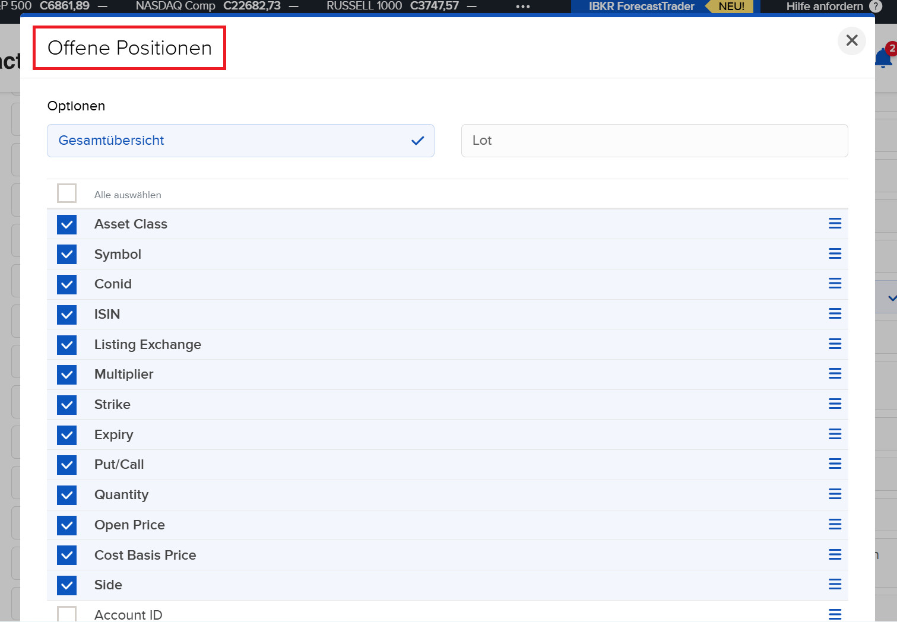This screenshot has height=622, width=897.
Task: Click the Expiry row reorder handle
Action: click(x=835, y=434)
